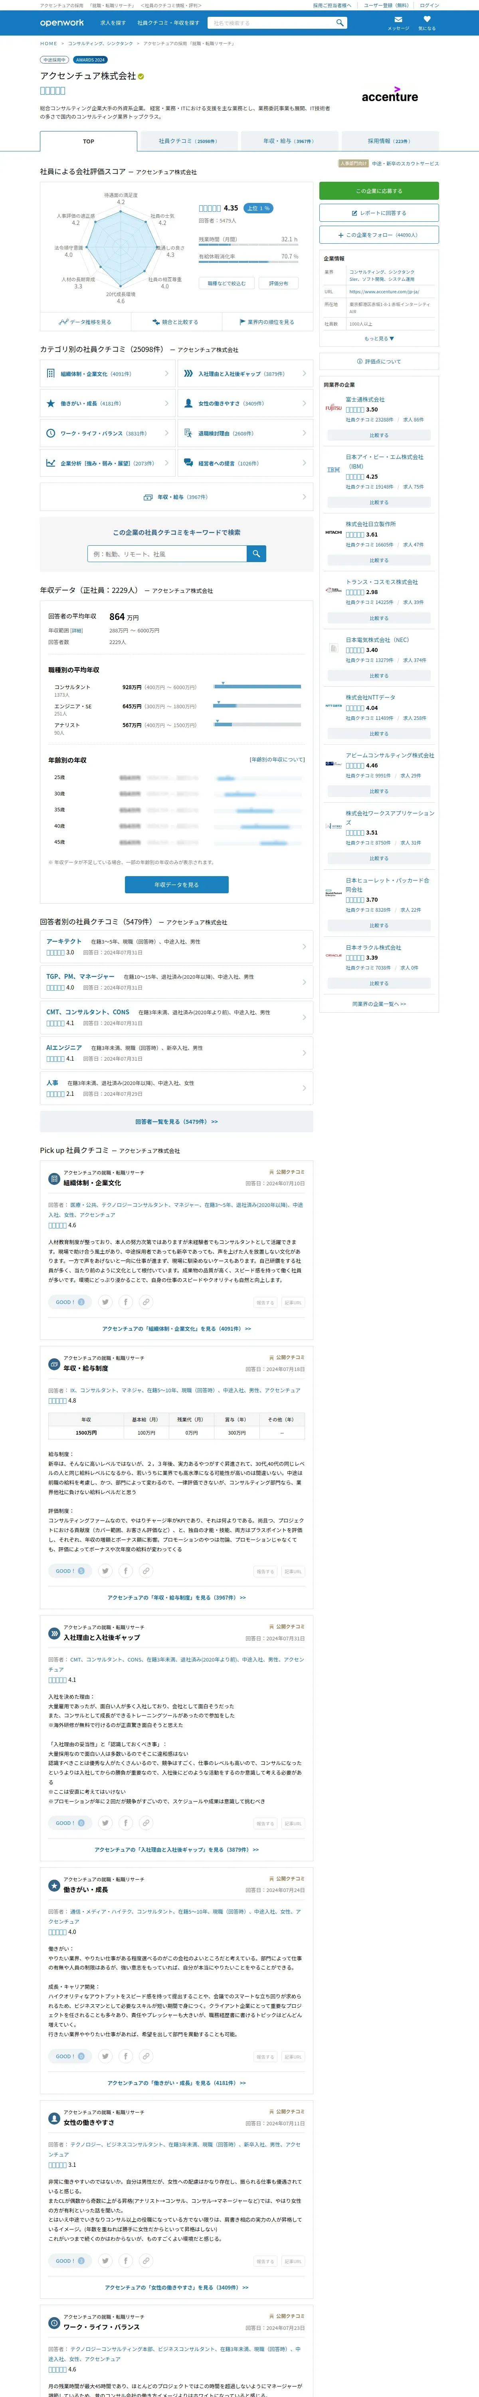The width and height of the screenshot is (479, 2397).
Task: Click GOOD on 年収・給与制度 review
Action: click(70, 1571)
